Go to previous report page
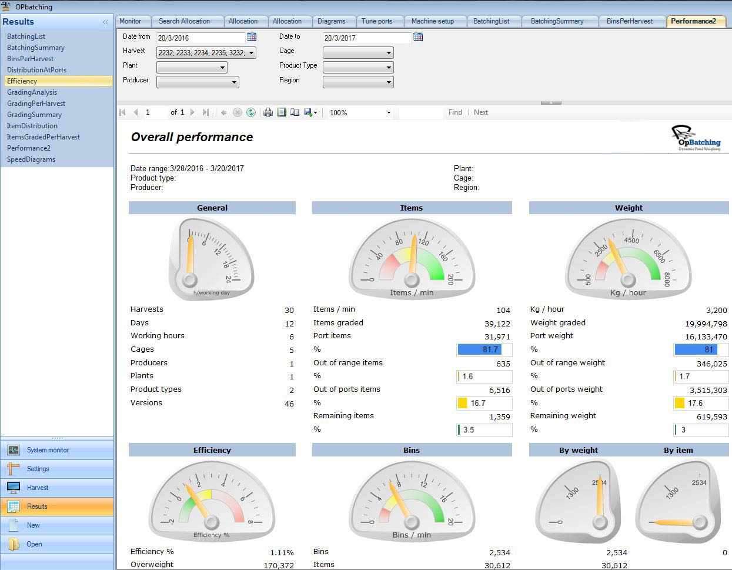The width and height of the screenshot is (732, 570). click(136, 112)
